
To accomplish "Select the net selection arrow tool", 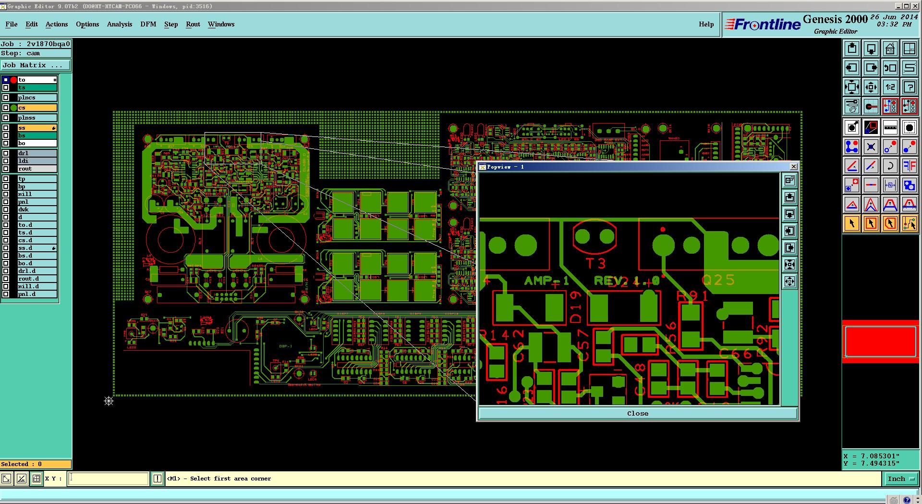I will (909, 223).
